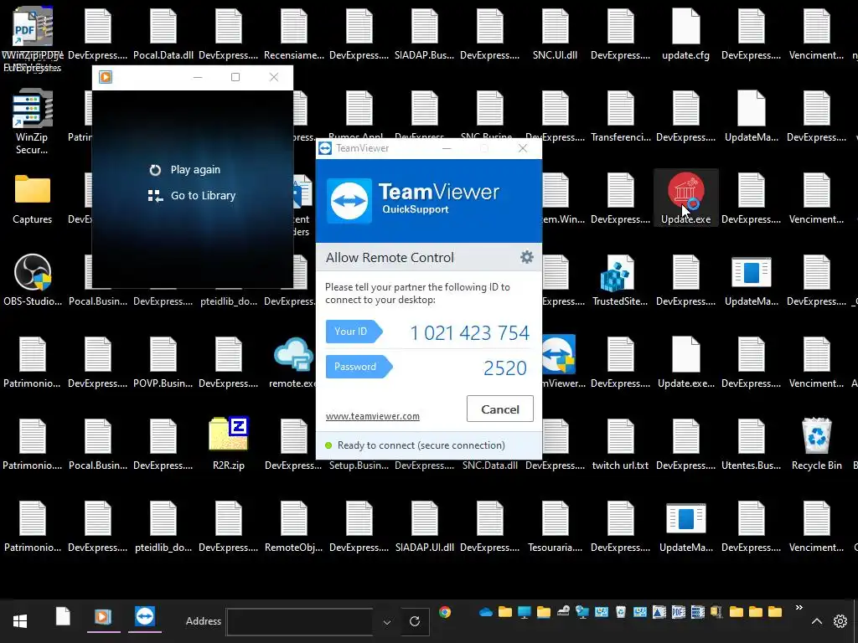The width and height of the screenshot is (858, 643).
Task: Click the media player title bar icon
Action: (106, 77)
